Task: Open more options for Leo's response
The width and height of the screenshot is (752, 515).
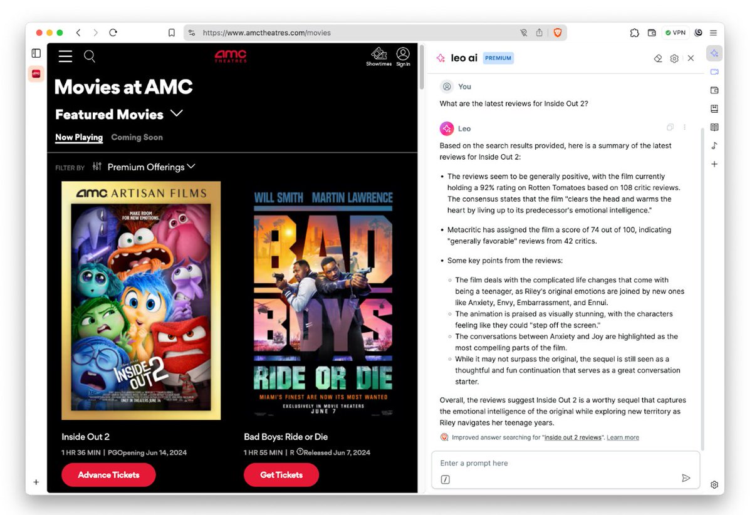Action: (684, 127)
